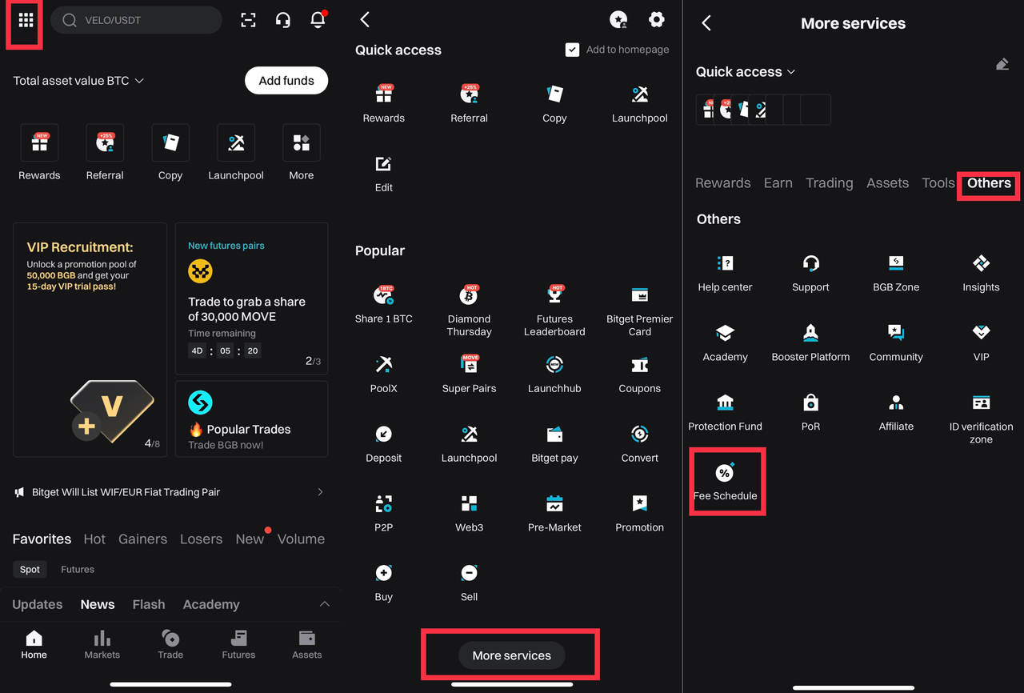Tap the Add funds button
The width and height of the screenshot is (1024, 693).
point(286,81)
